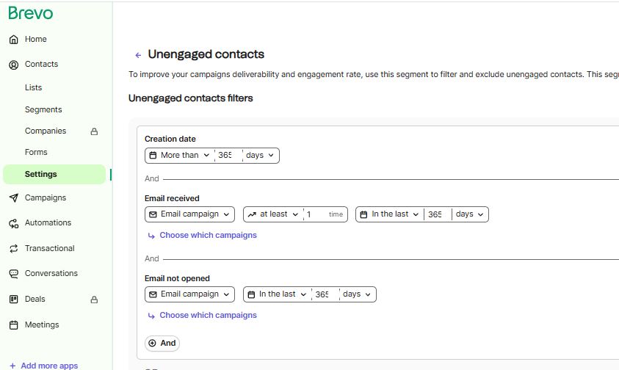Image resolution: width=619 pixels, height=370 pixels.
Task: Click 'Choose which campaigns' under Email received
Action: (x=208, y=236)
